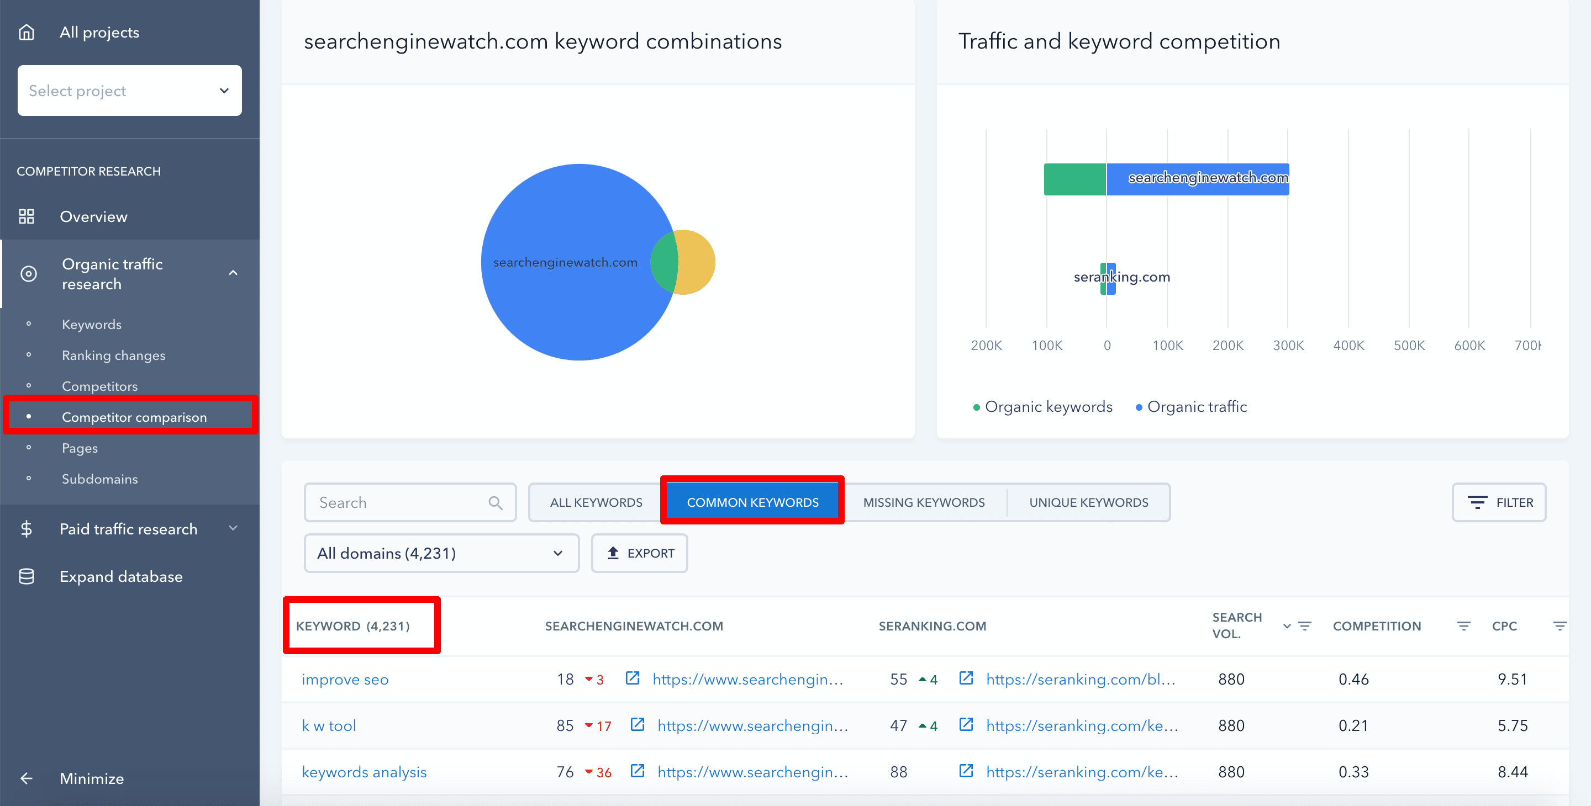
Task: Open the Select project dropdown
Action: 130,91
